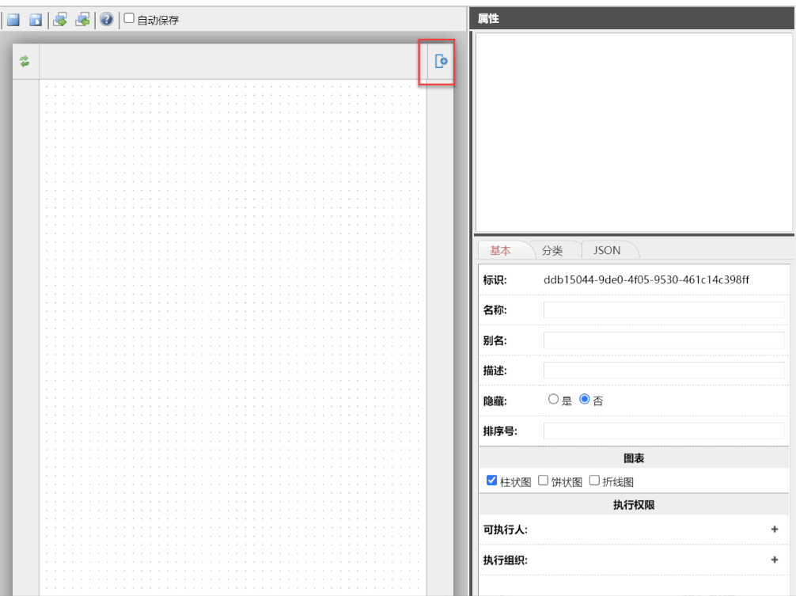
Task: Uncheck the 柱状图 chart checkbox
Action: coord(491,480)
